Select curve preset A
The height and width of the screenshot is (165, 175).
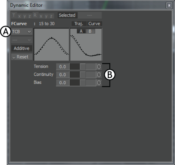[81, 31]
